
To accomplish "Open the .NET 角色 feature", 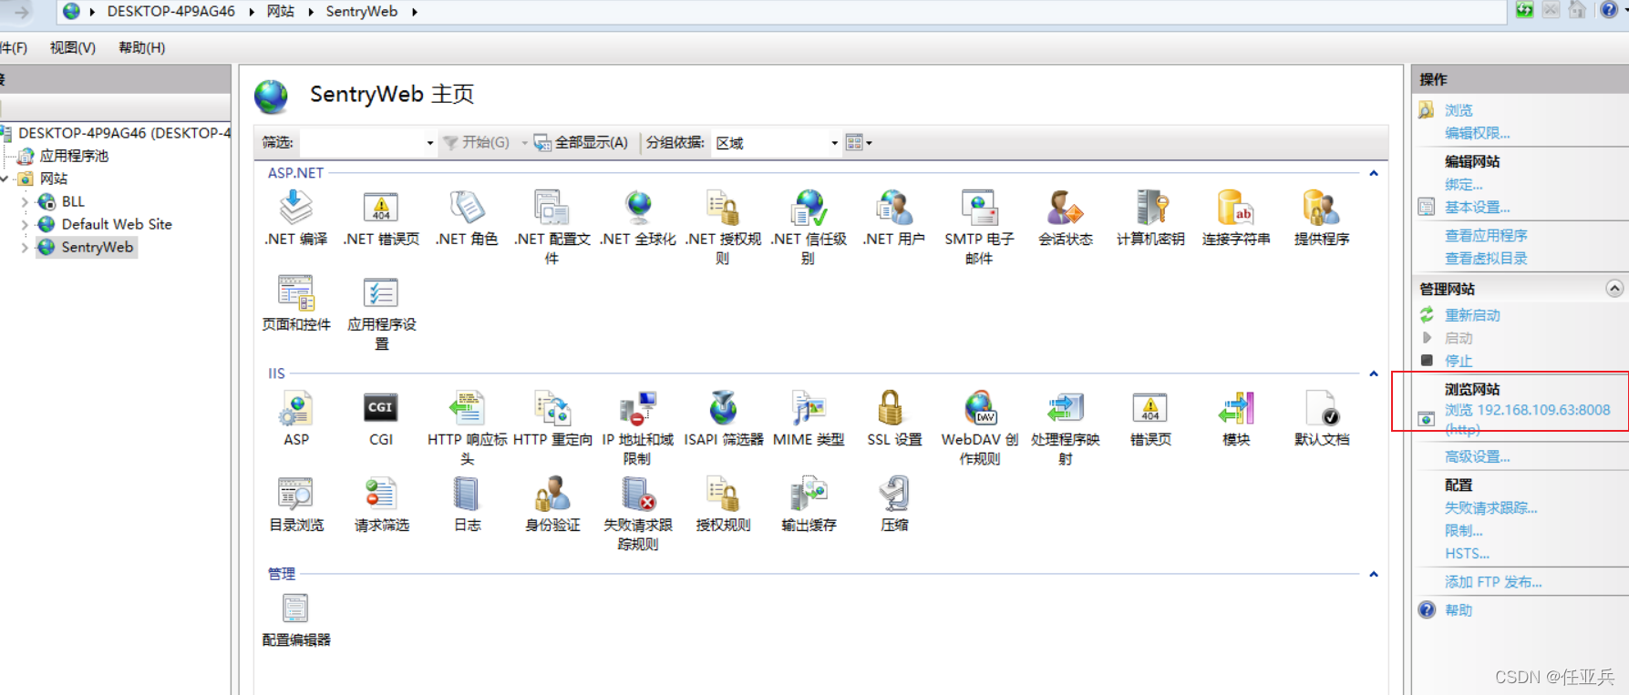I will click(467, 218).
